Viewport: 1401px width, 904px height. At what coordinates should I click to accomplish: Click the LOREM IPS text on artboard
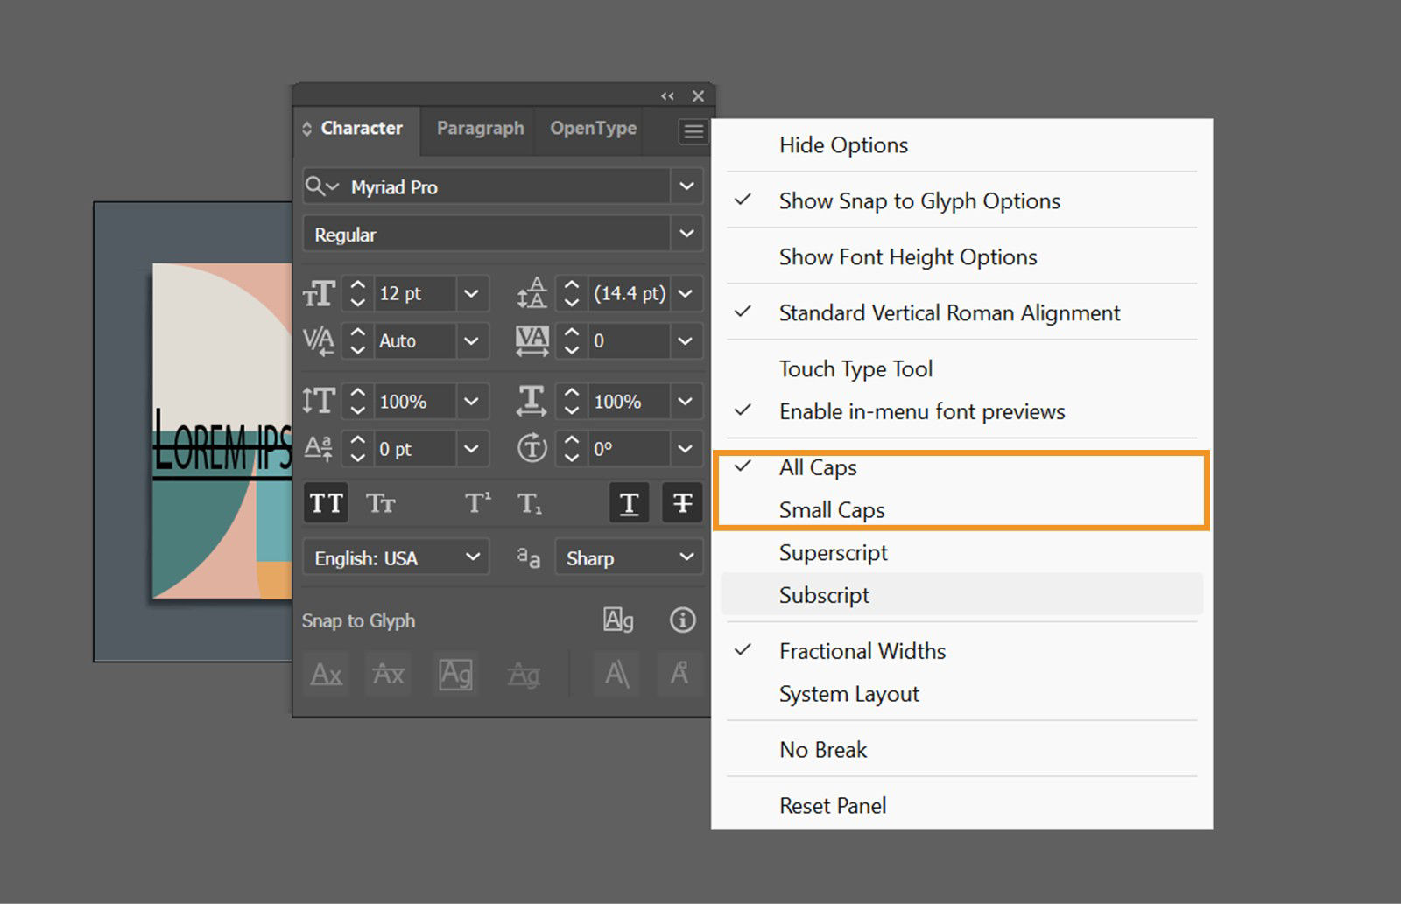[x=222, y=446]
